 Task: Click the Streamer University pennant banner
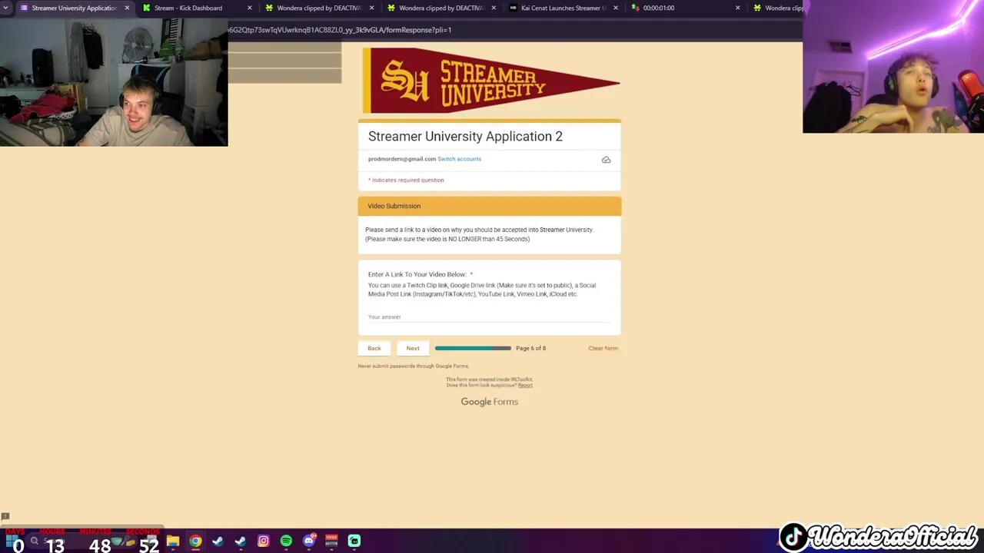(490, 80)
